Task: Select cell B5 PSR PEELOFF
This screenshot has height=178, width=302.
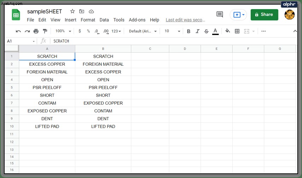Action: pyautogui.click(x=103, y=88)
